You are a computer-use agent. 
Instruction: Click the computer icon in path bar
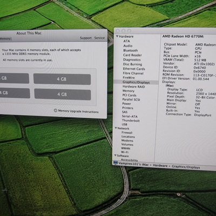[116, 163]
